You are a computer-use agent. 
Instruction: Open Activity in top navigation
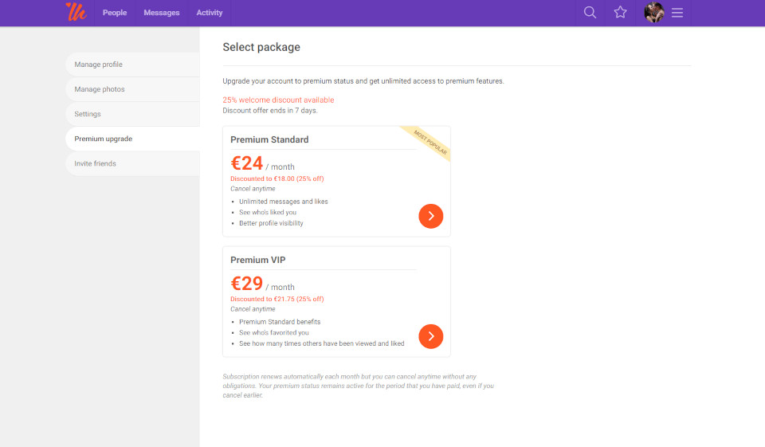(210, 13)
